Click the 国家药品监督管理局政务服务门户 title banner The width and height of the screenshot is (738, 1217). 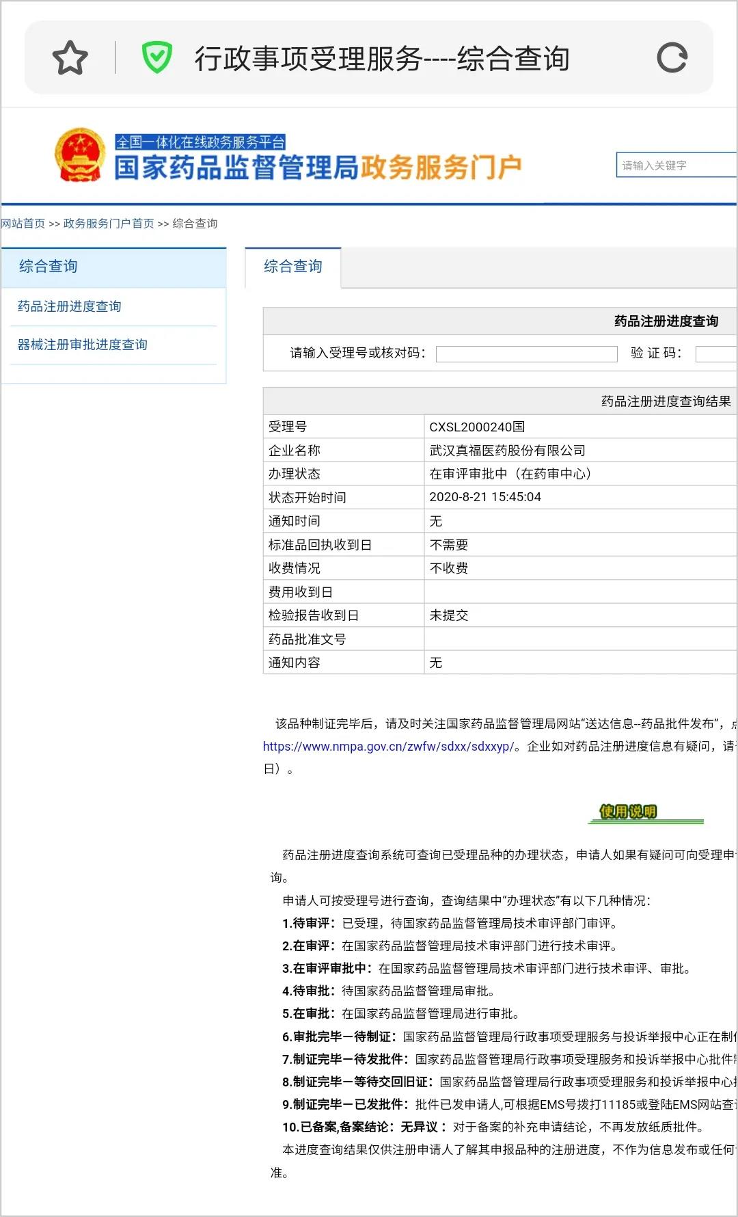click(318, 168)
